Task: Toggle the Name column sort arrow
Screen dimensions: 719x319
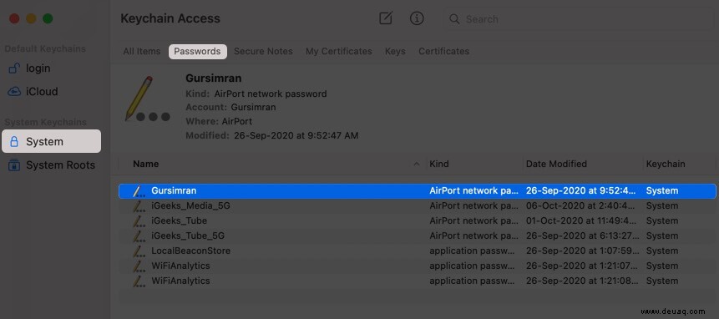Action: 417,164
